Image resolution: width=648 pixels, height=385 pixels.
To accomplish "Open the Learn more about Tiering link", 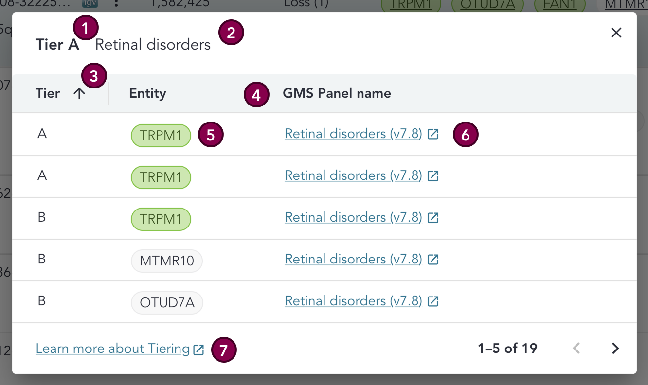I will 113,348.
